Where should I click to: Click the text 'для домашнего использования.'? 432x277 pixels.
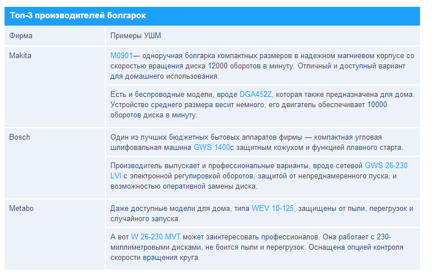(x=164, y=76)
